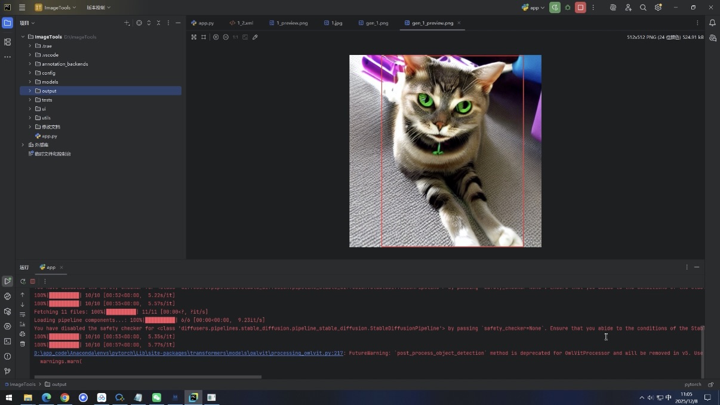The width and height of the screenshot is (720, 405).
Task: Click the console horizontal scrollbar
Action: tap(148, 377)
